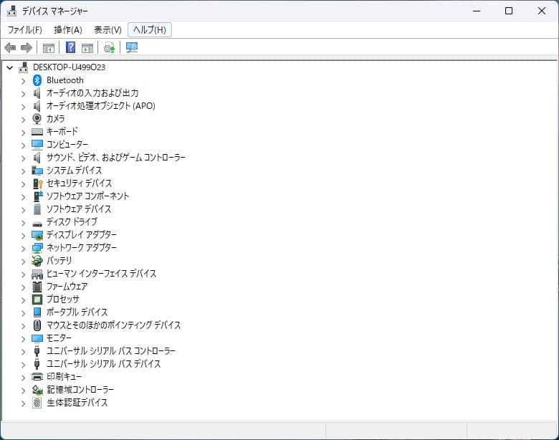Viewport: 559px width, 440px height.
Task: Expand ユニバーサル シリアル バス コントローラー
Action: click(23, 352)
